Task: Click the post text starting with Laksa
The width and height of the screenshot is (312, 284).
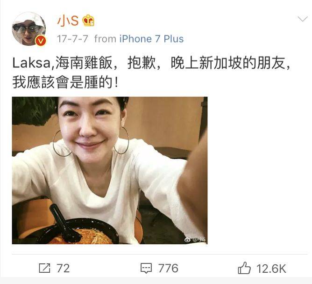Action: coord(151,73)
